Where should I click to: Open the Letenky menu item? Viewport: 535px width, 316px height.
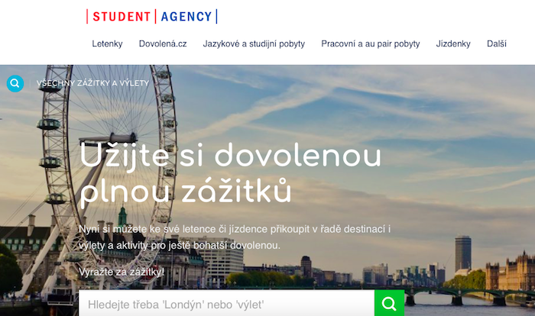coord(107,44)
